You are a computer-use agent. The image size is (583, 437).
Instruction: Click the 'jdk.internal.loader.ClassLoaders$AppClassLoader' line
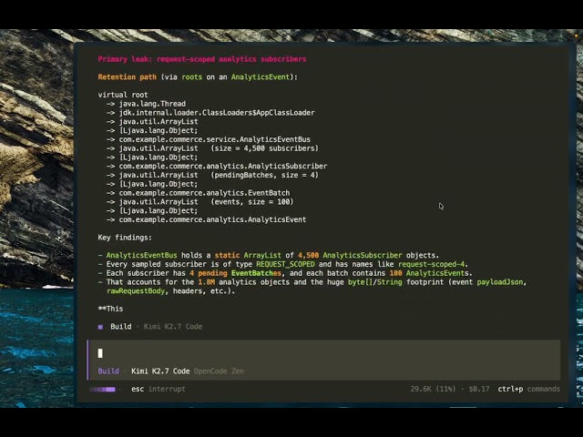click(x=217, y=113)
